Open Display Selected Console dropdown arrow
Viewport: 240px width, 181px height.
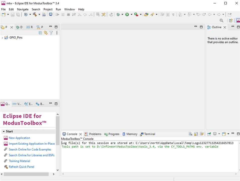point(219,134)
